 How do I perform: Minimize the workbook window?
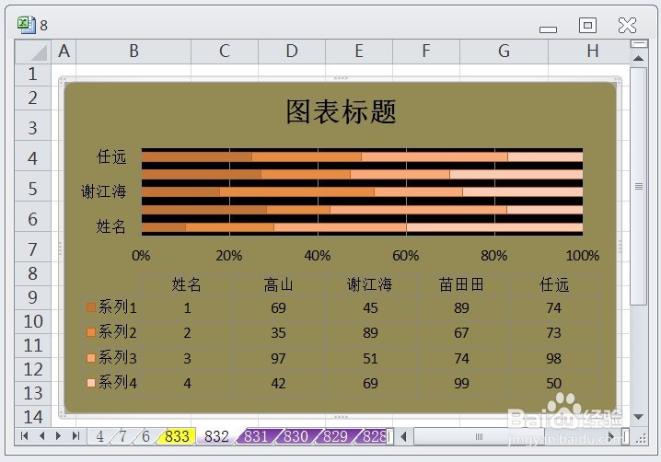point(548,29)
